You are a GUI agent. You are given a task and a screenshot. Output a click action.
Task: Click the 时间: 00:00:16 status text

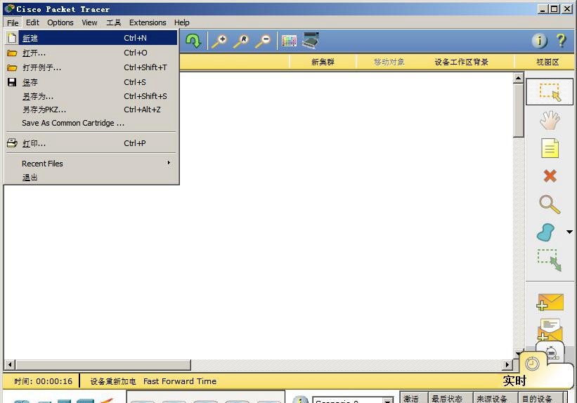pos(43,381)
